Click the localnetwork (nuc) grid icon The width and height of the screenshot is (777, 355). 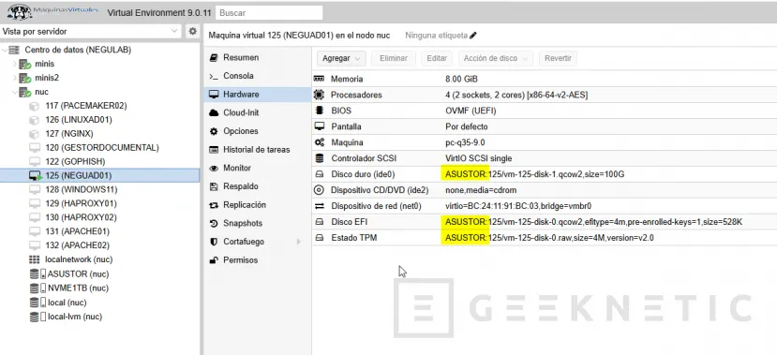34,259
